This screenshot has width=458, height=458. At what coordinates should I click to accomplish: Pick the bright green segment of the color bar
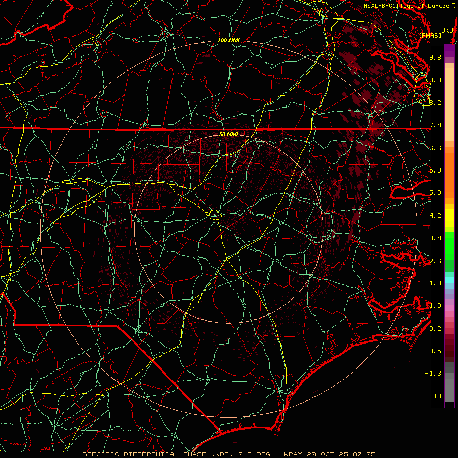pos(449,246)
